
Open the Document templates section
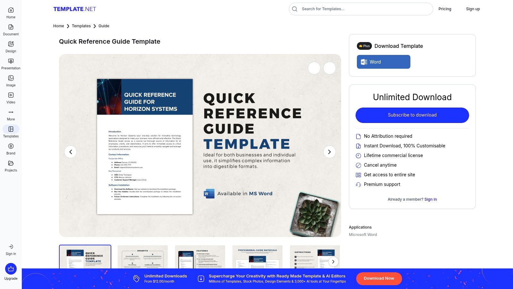point(11,29)
